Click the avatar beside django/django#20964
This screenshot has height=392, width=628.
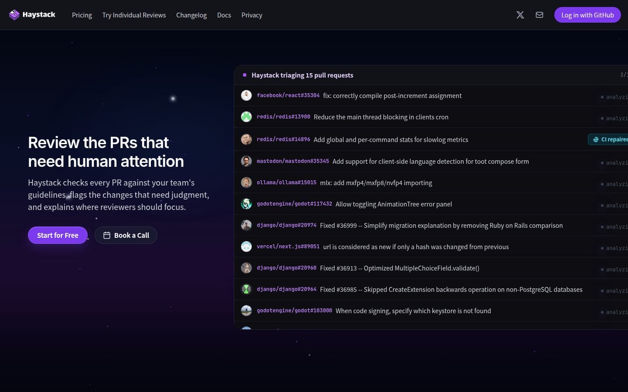point(246,289)
